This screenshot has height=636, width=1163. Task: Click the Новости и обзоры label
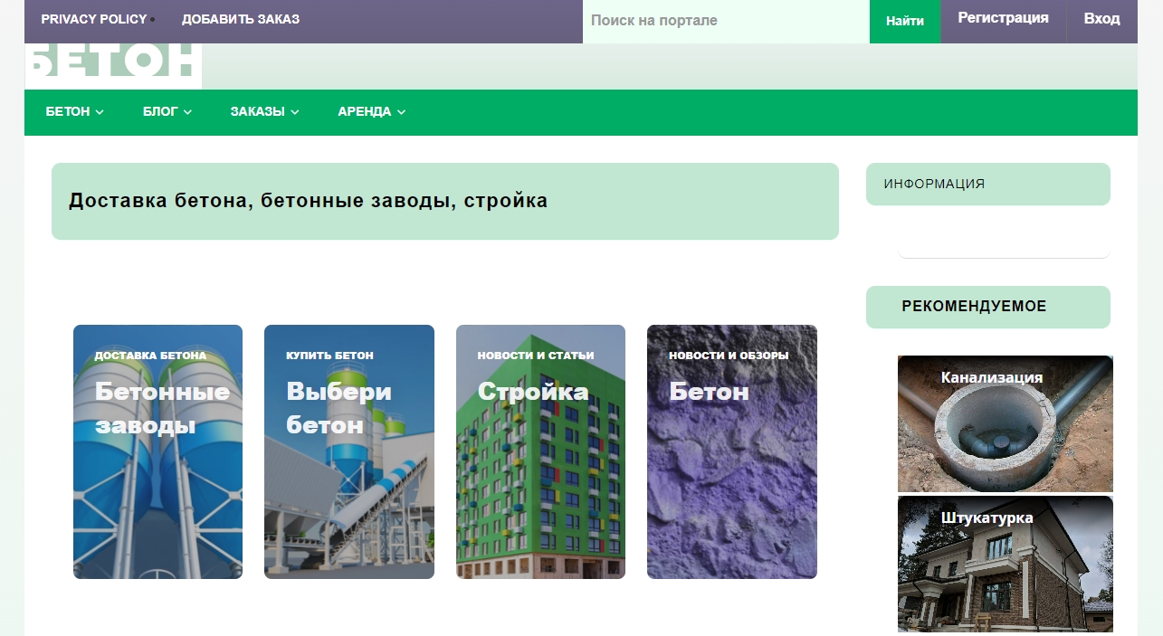tap(729, 356)
